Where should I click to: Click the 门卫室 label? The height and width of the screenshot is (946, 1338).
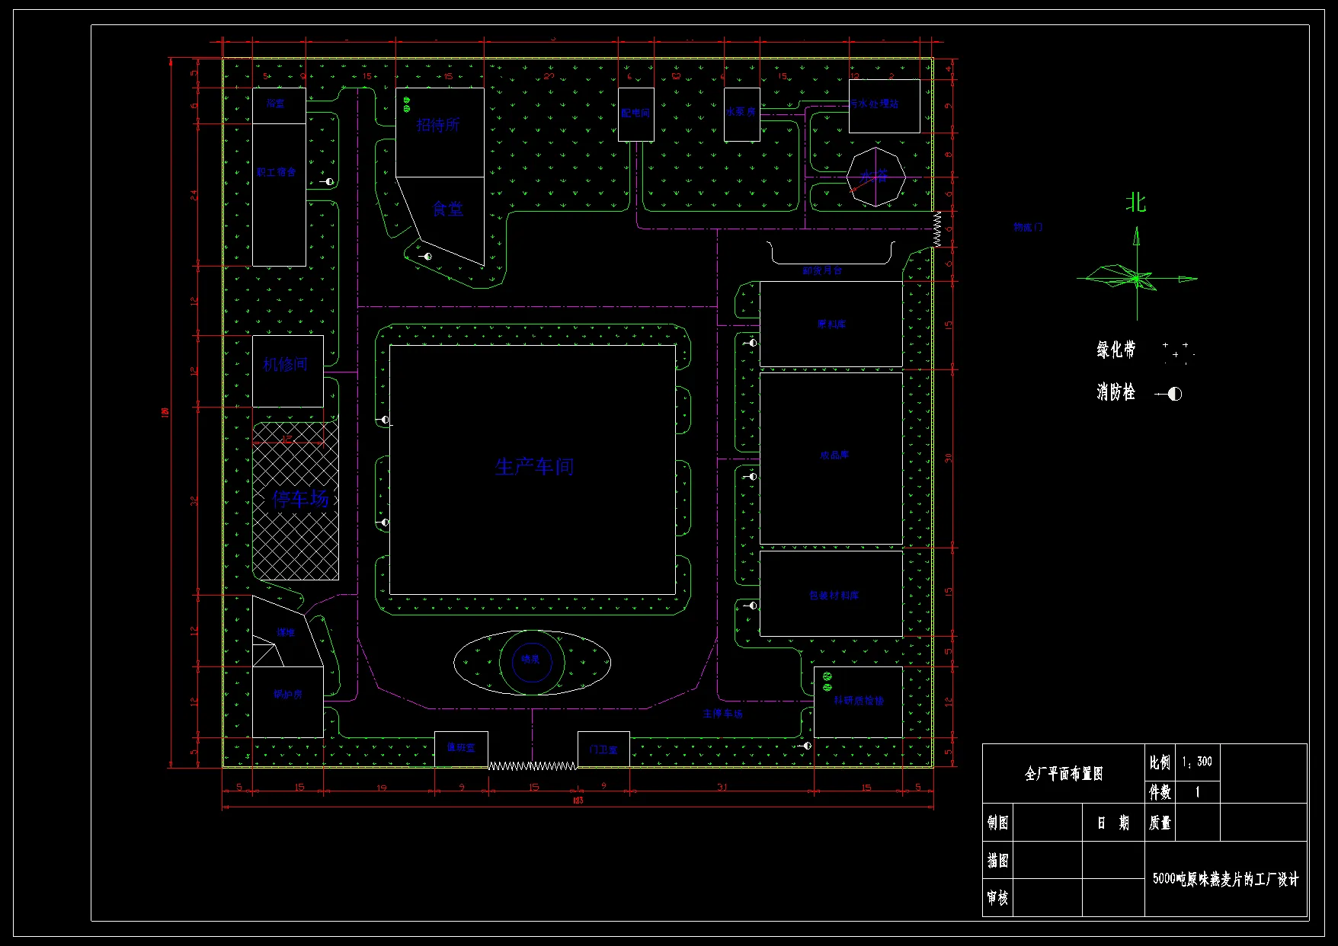pyautogui.click(x=603, y=749)
